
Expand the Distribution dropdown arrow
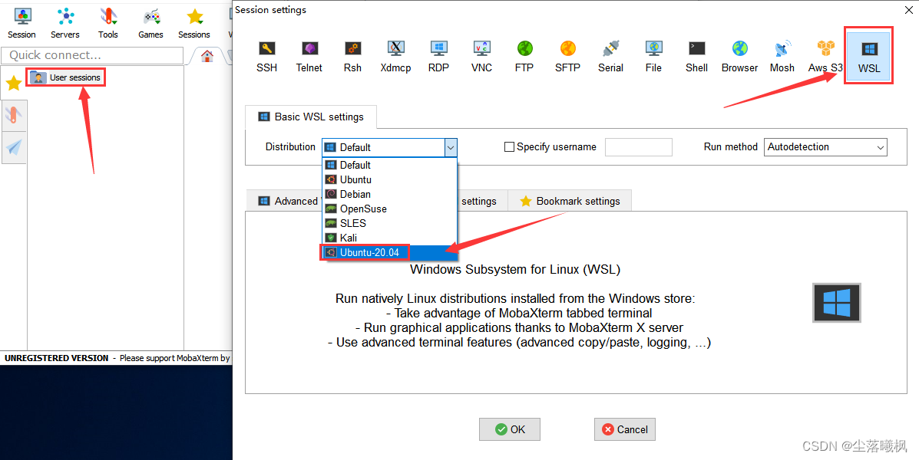click(x=450, y=147)
